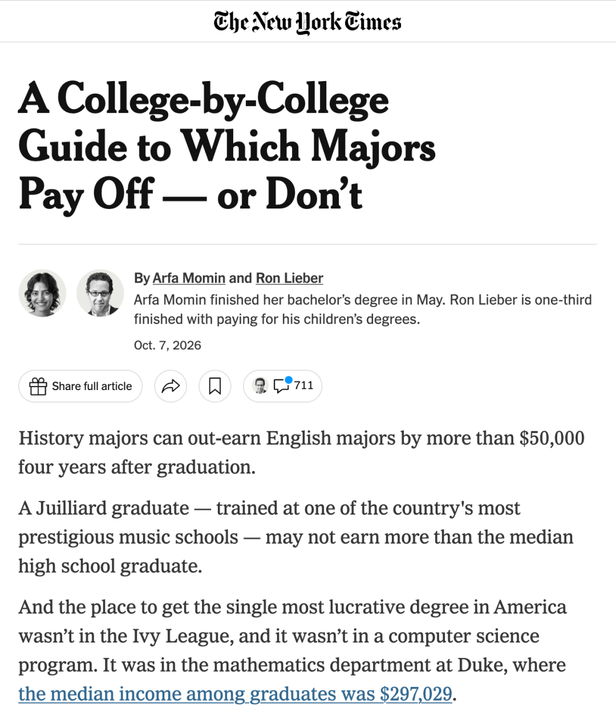
Task: Click the College-by-College Guide headline
Action: click(x=227, y=146)
